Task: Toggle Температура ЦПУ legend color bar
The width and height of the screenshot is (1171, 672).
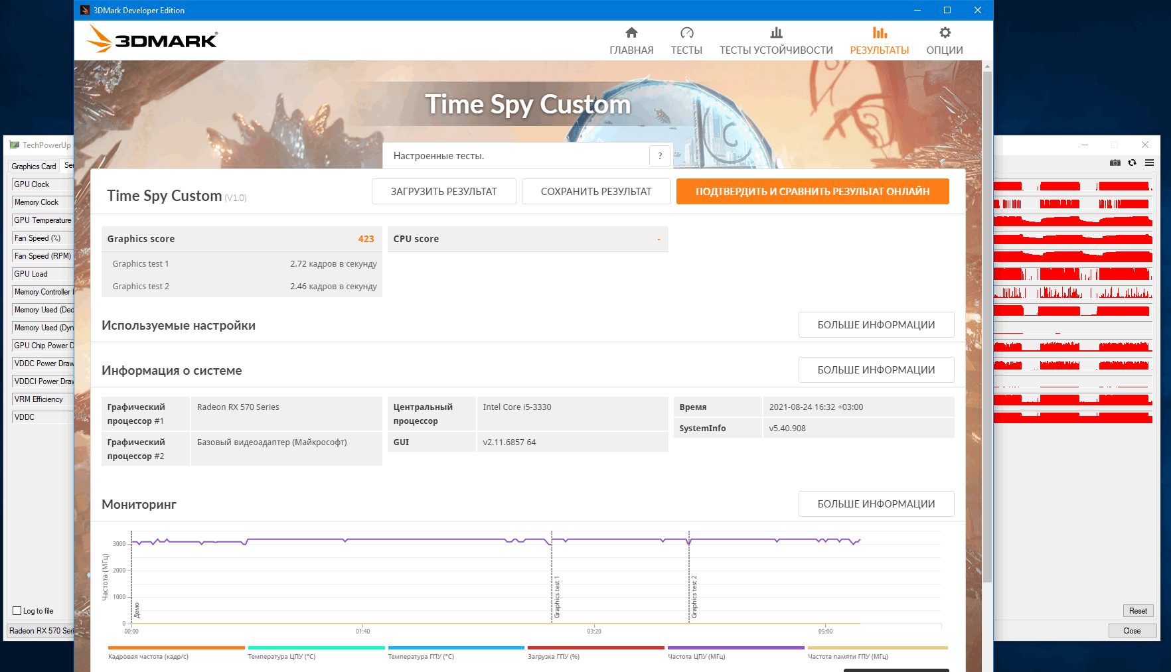Action: (x=316, y=648)
